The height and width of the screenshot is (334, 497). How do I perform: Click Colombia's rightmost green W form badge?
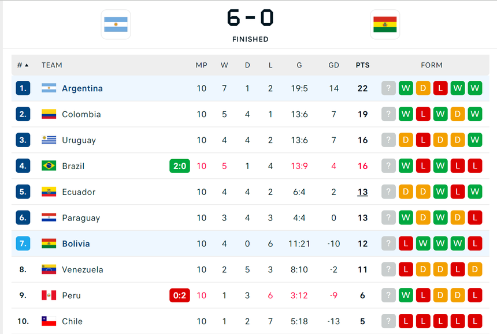pyautogui.click(x=475, y=114)
